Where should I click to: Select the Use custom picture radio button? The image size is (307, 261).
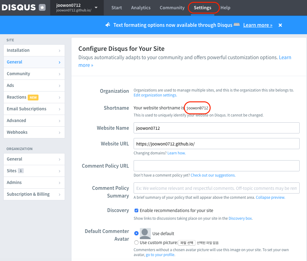[x=136, y=243]
